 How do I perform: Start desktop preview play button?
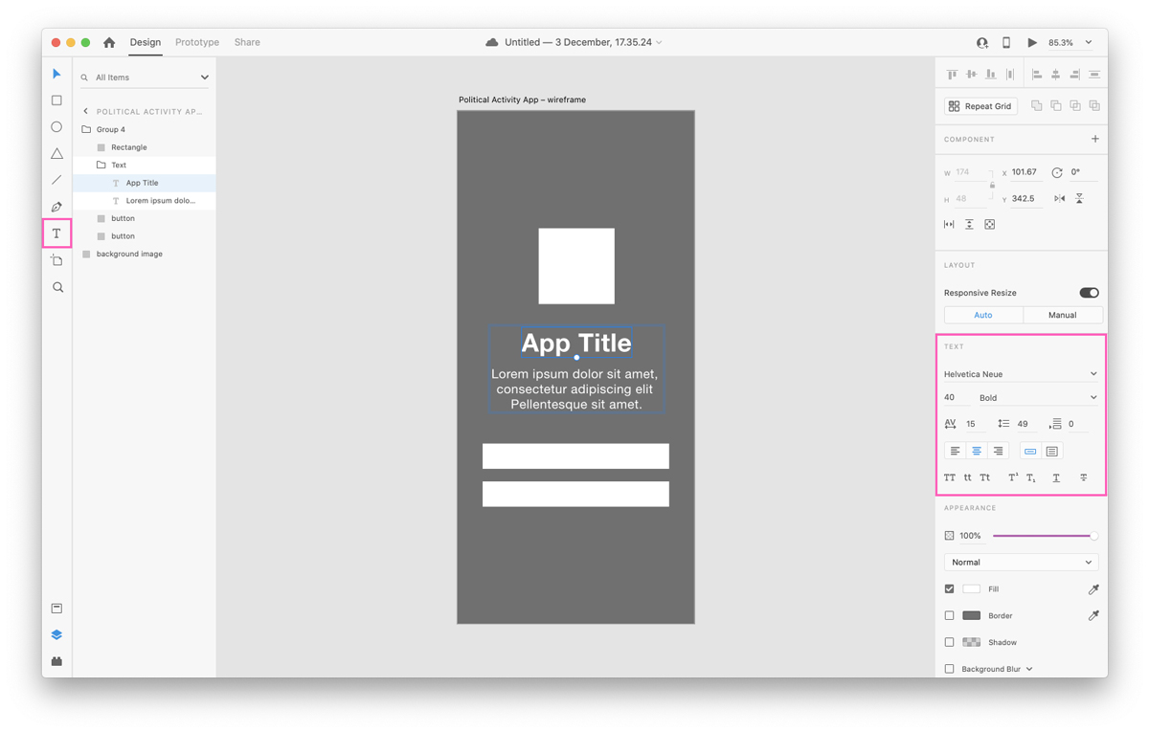(x=1032, y=43)
